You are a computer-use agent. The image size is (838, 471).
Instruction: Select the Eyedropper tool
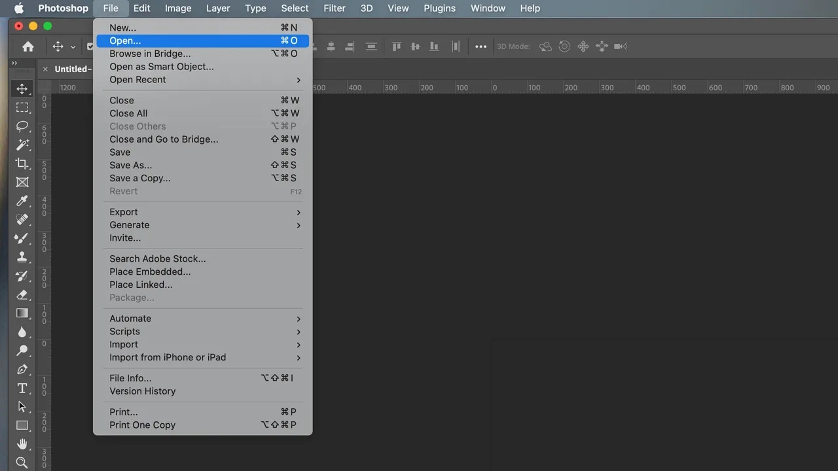point(22,201)
